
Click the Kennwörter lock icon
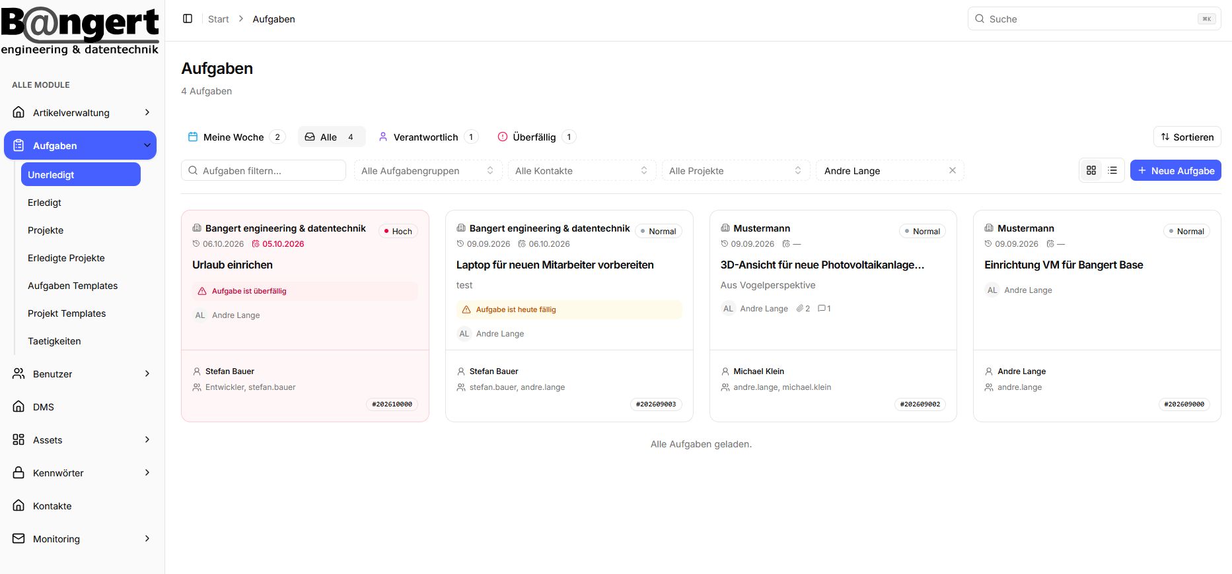click(18, 472)
